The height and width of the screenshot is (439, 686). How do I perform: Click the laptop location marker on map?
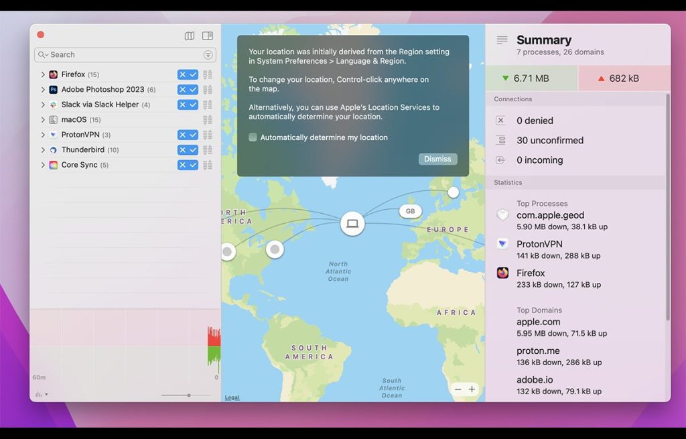point(352,224)
